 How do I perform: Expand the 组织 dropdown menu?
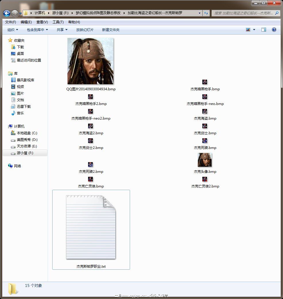(13, 30)
